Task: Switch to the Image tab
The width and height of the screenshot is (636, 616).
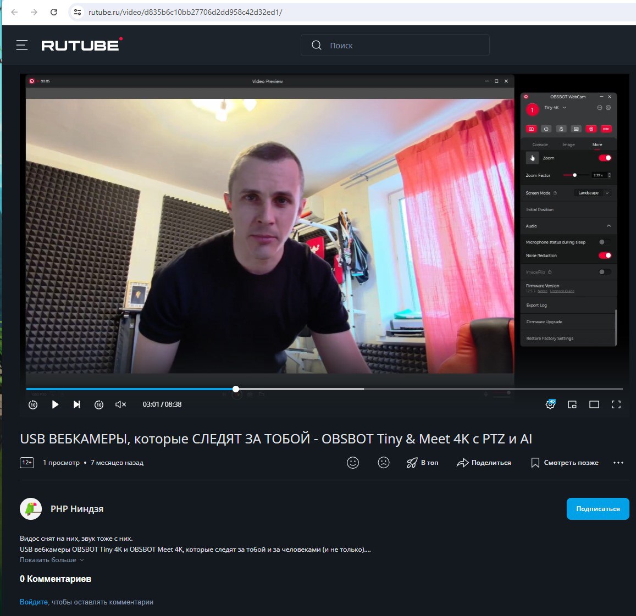Action: click(x=568, y=144)
